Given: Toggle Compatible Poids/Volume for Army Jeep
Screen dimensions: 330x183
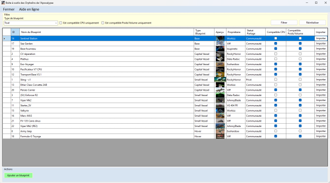Looking at the screenshot, I should tap(300, 131).
